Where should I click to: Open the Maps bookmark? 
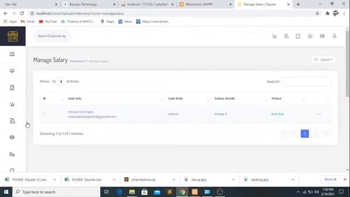(107, 21)
